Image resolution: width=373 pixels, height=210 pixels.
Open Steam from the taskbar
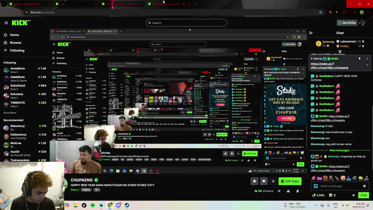tap(127, 205)
